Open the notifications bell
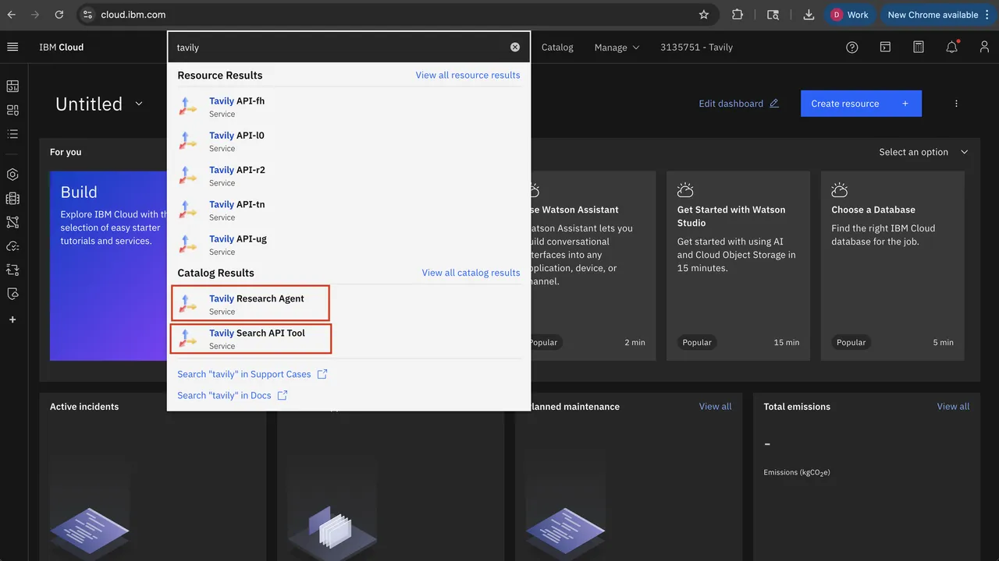This screenshot has height=561, width=999. click(x=952, y=47)
